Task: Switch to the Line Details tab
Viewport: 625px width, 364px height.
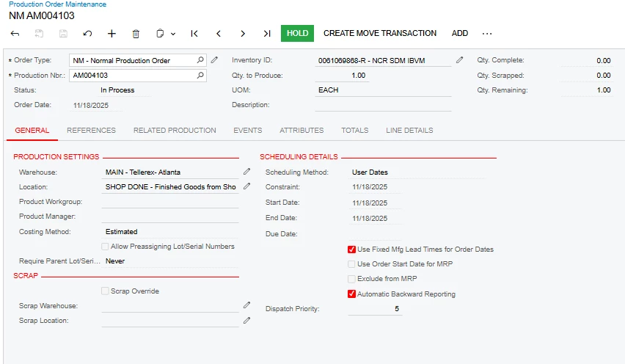Action: 409,131
